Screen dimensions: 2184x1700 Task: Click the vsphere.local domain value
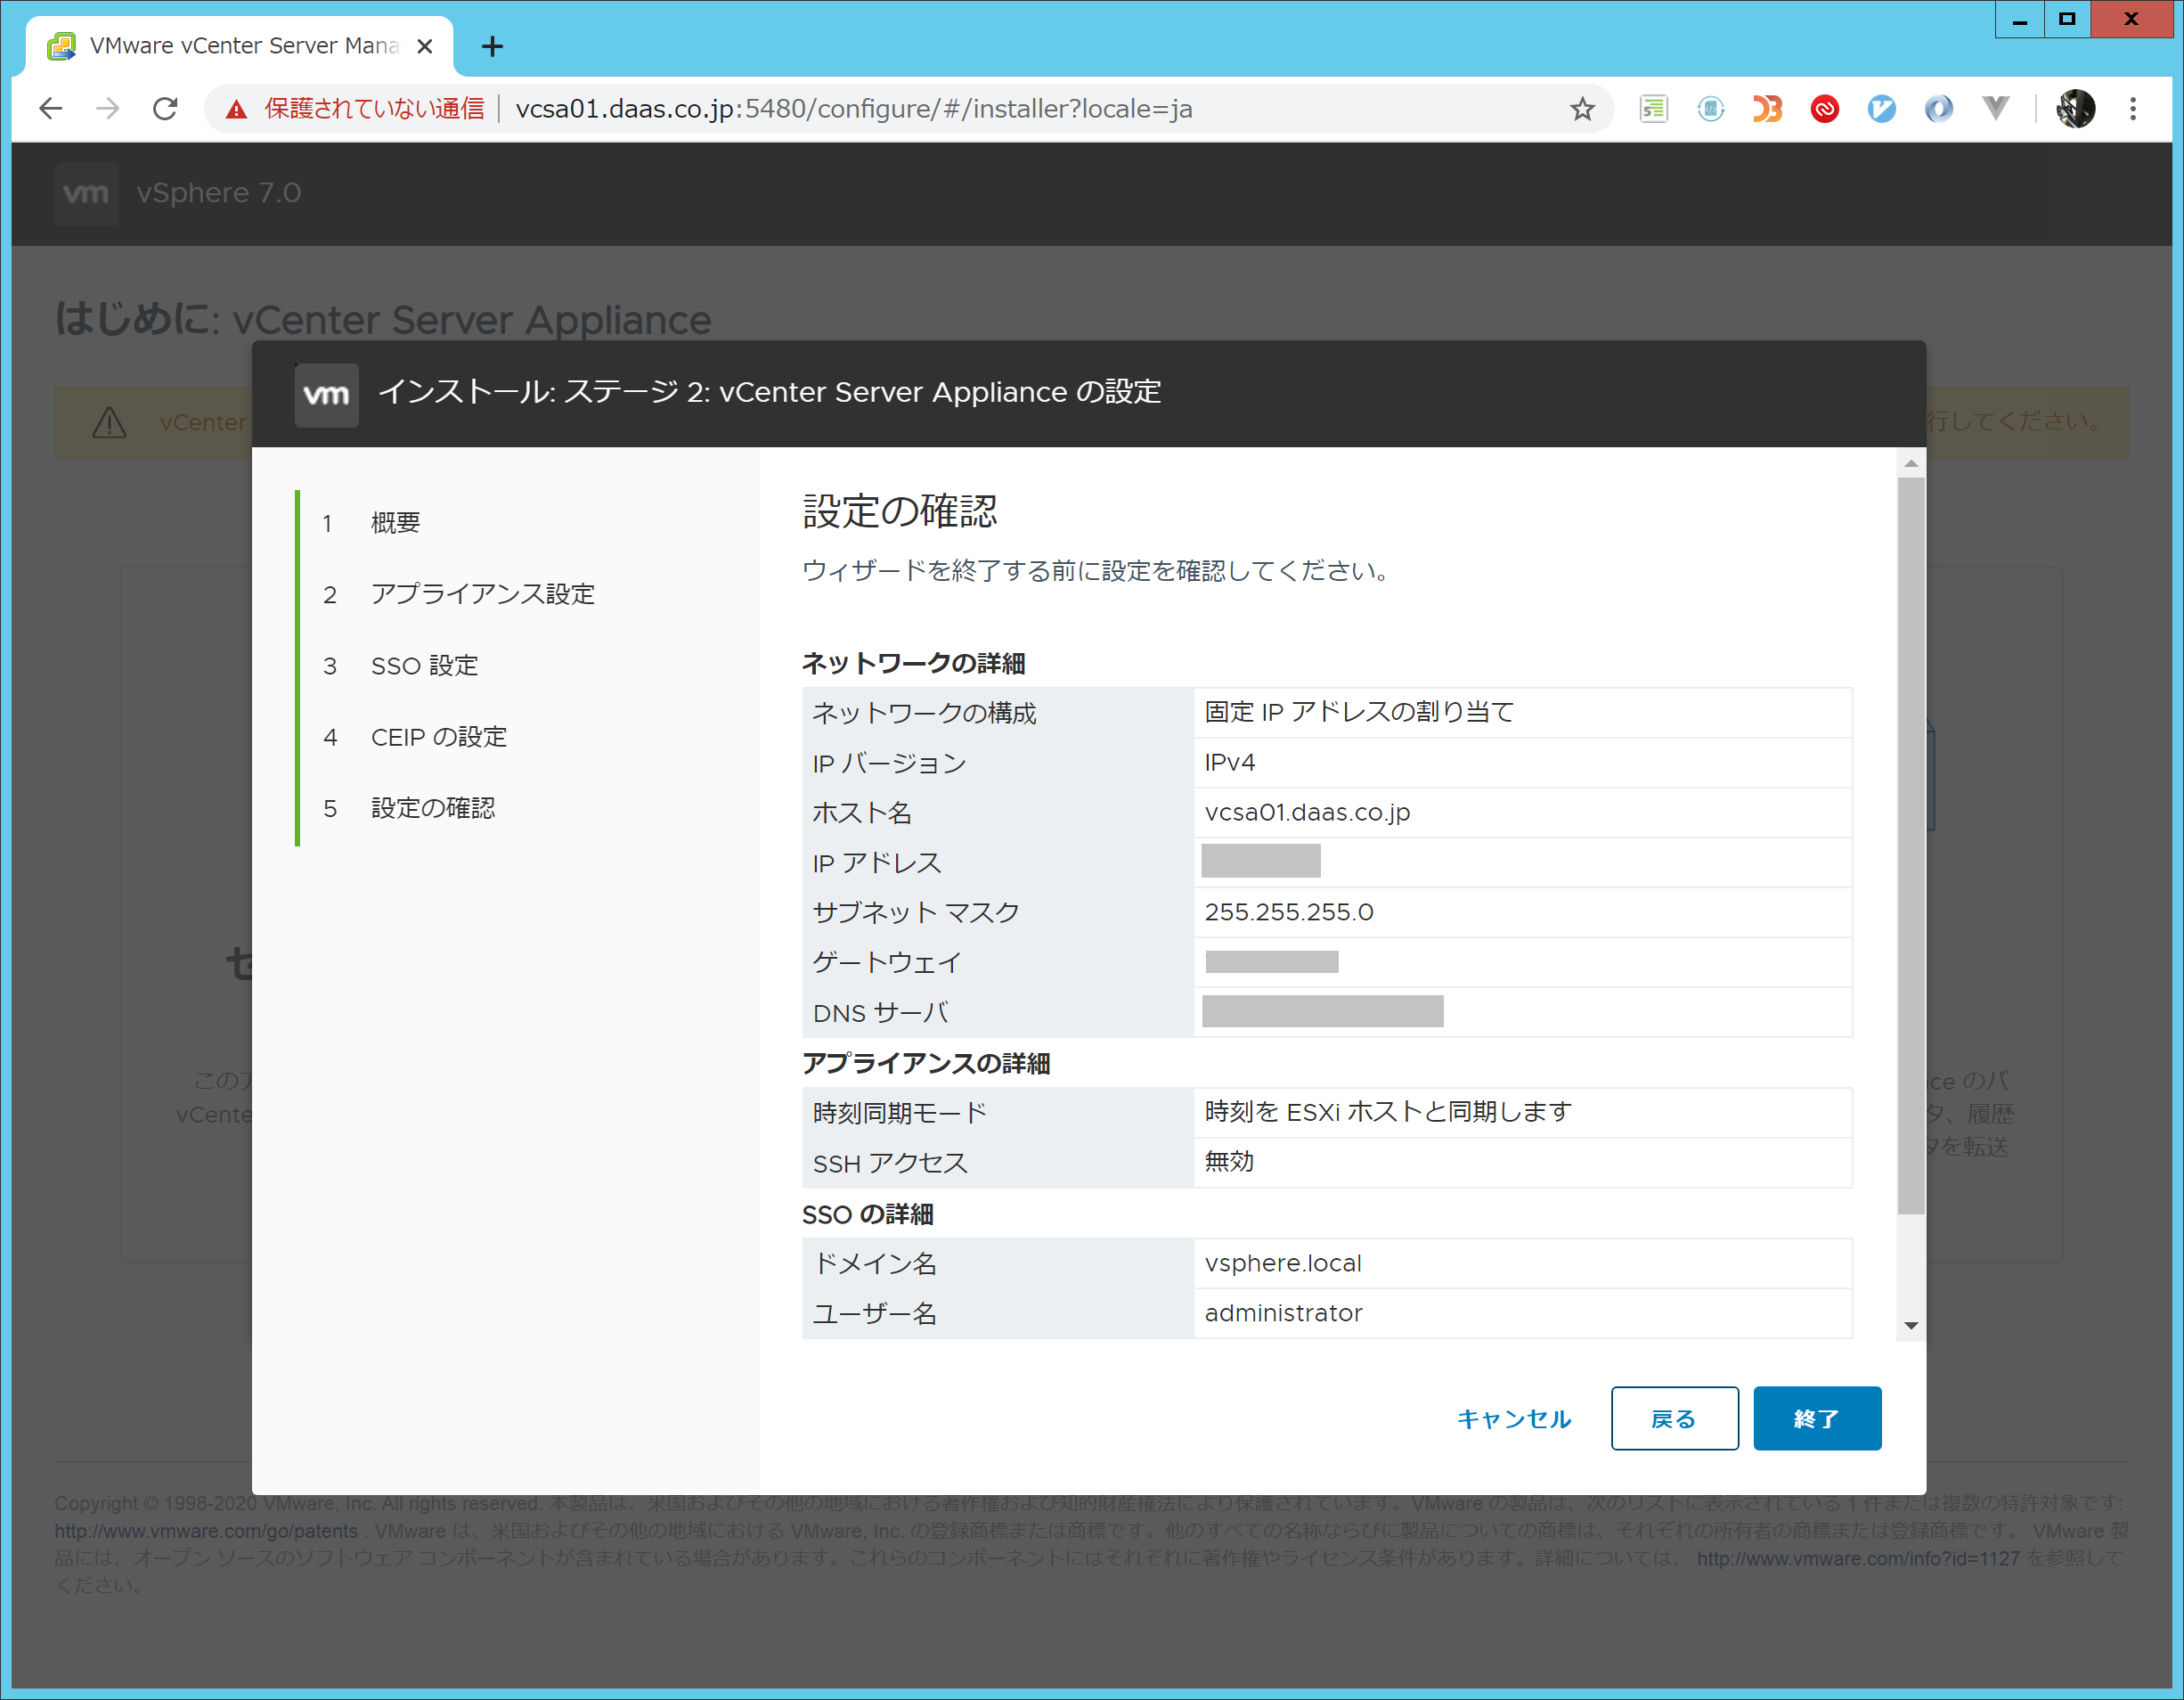[x=1283, y=1263]
